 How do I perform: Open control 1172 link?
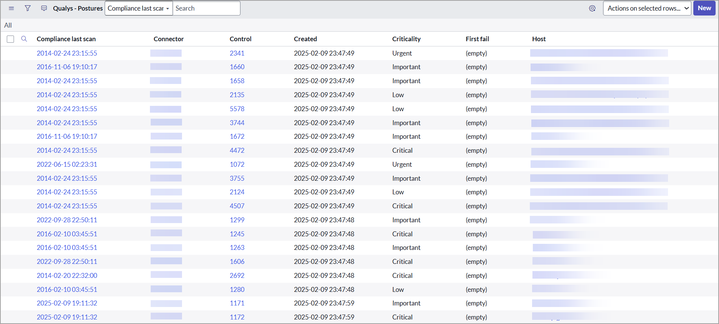tap(237, 317)
